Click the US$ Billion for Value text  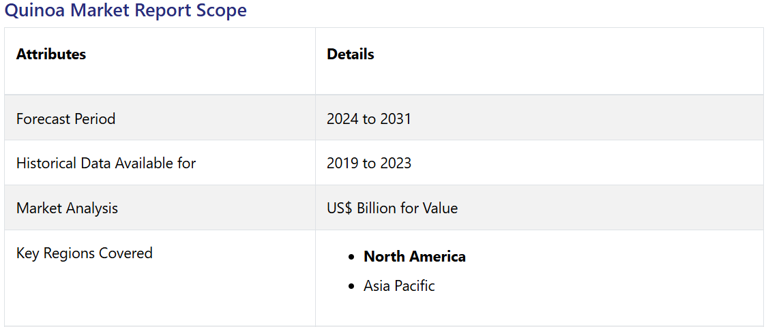[392, 208]
